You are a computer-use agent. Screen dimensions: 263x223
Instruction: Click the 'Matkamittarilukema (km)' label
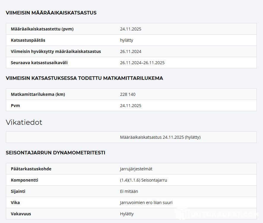tap(38, 94)
